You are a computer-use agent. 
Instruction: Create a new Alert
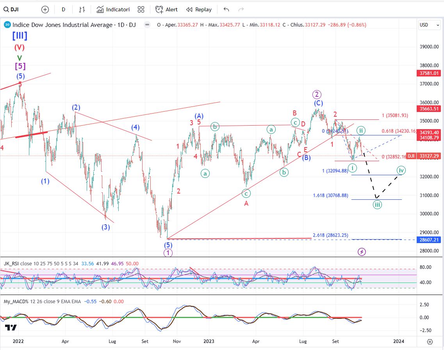pyautogui.click(x=166, y=10)
